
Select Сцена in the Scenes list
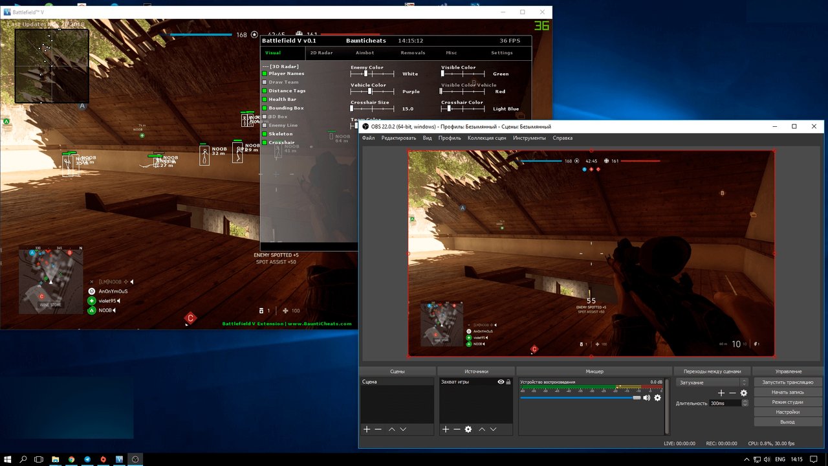(397, 382)
